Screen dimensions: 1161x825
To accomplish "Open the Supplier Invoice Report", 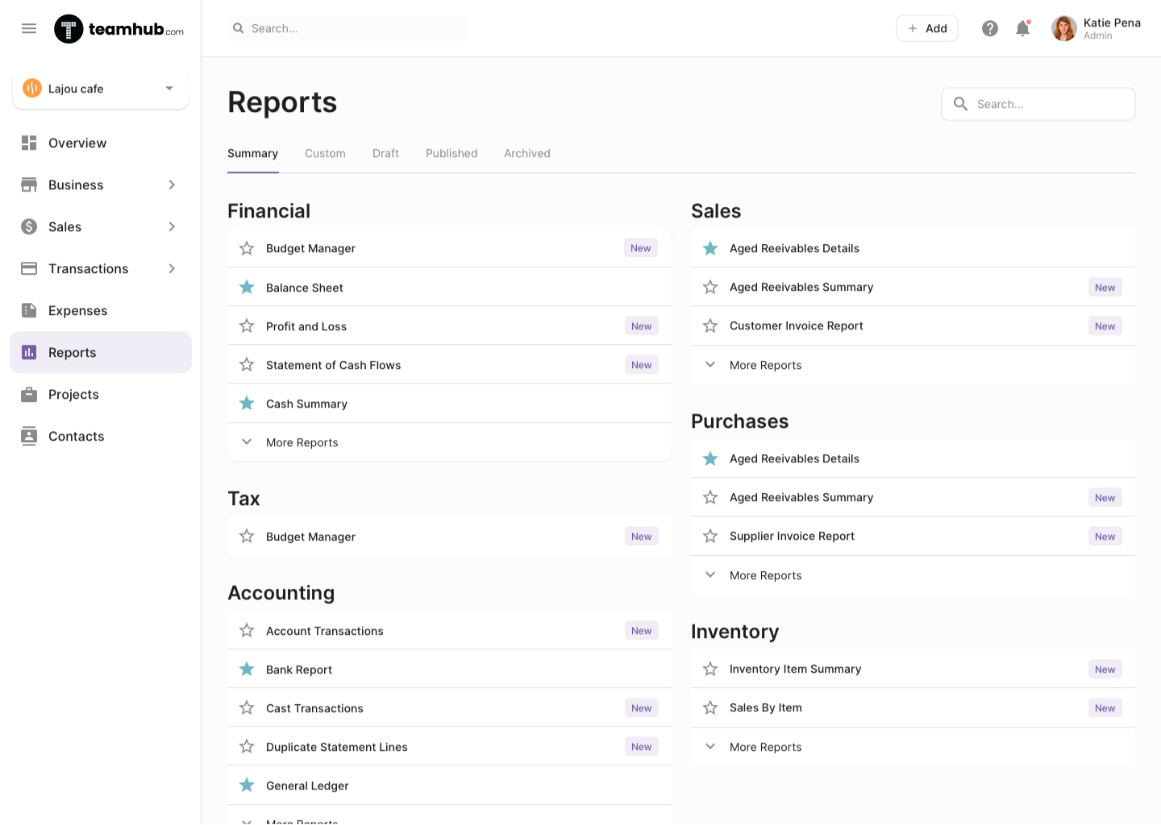I will (913, 537).
